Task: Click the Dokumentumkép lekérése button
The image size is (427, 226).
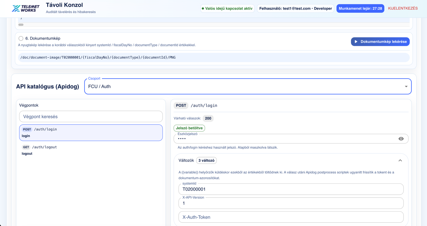Action: (380, 42)
